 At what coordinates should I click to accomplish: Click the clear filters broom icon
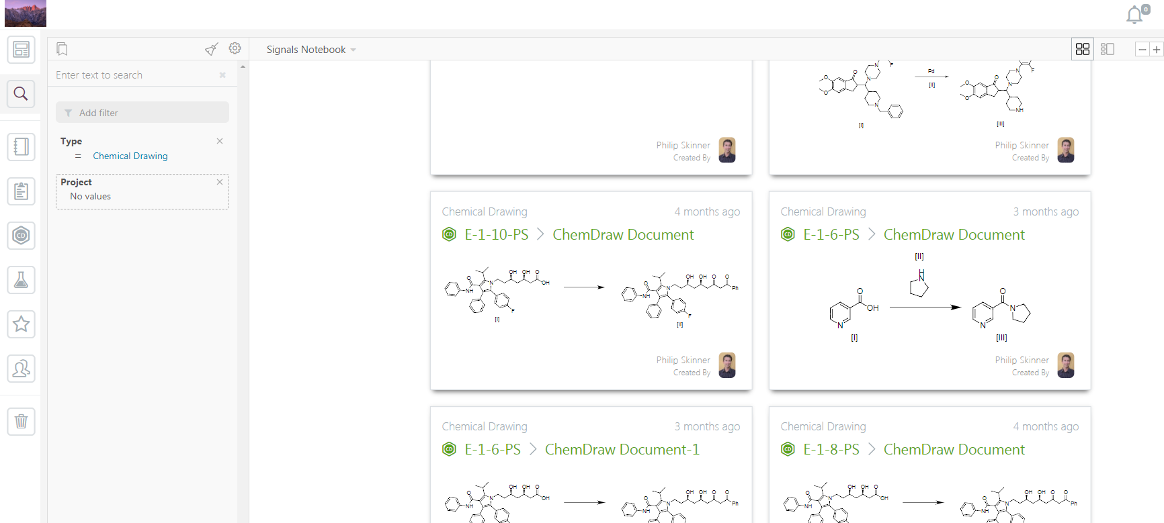pyautogui.click(x=211, y=49)
